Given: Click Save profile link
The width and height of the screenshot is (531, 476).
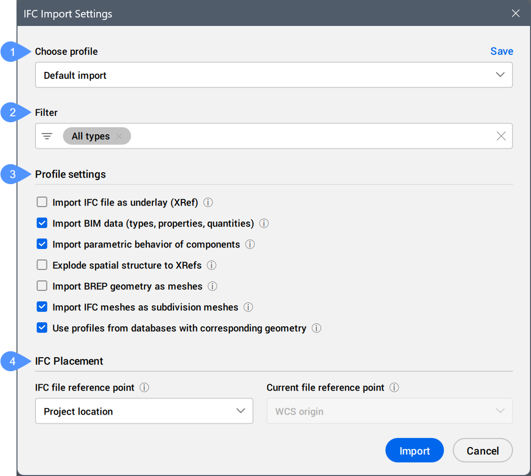Looking at the screenshot, I should [x=502, y=51].
